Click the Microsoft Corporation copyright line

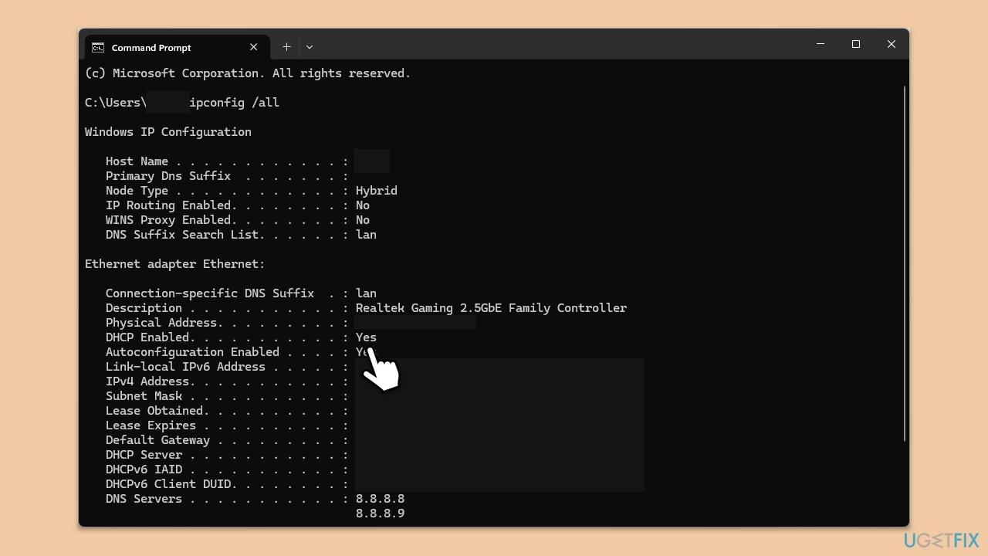(x=248, y=73)
